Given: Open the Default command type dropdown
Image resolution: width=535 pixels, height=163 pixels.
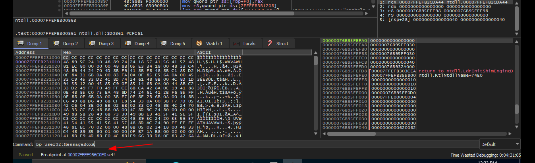Looking at the screenshot, I should (x=500, y=144).
